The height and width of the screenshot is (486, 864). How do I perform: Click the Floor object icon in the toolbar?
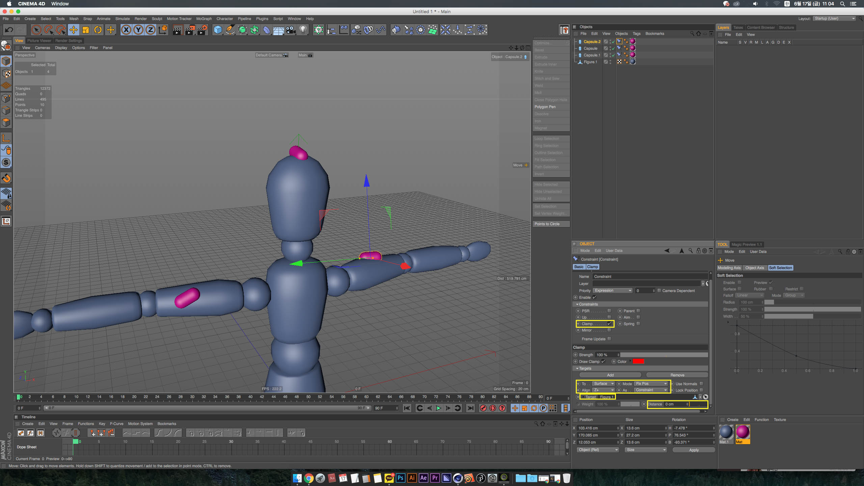click(278, 30)
